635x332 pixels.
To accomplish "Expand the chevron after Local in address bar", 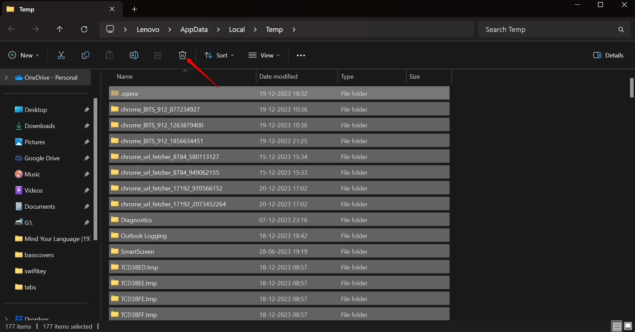I will pos(255,30).
